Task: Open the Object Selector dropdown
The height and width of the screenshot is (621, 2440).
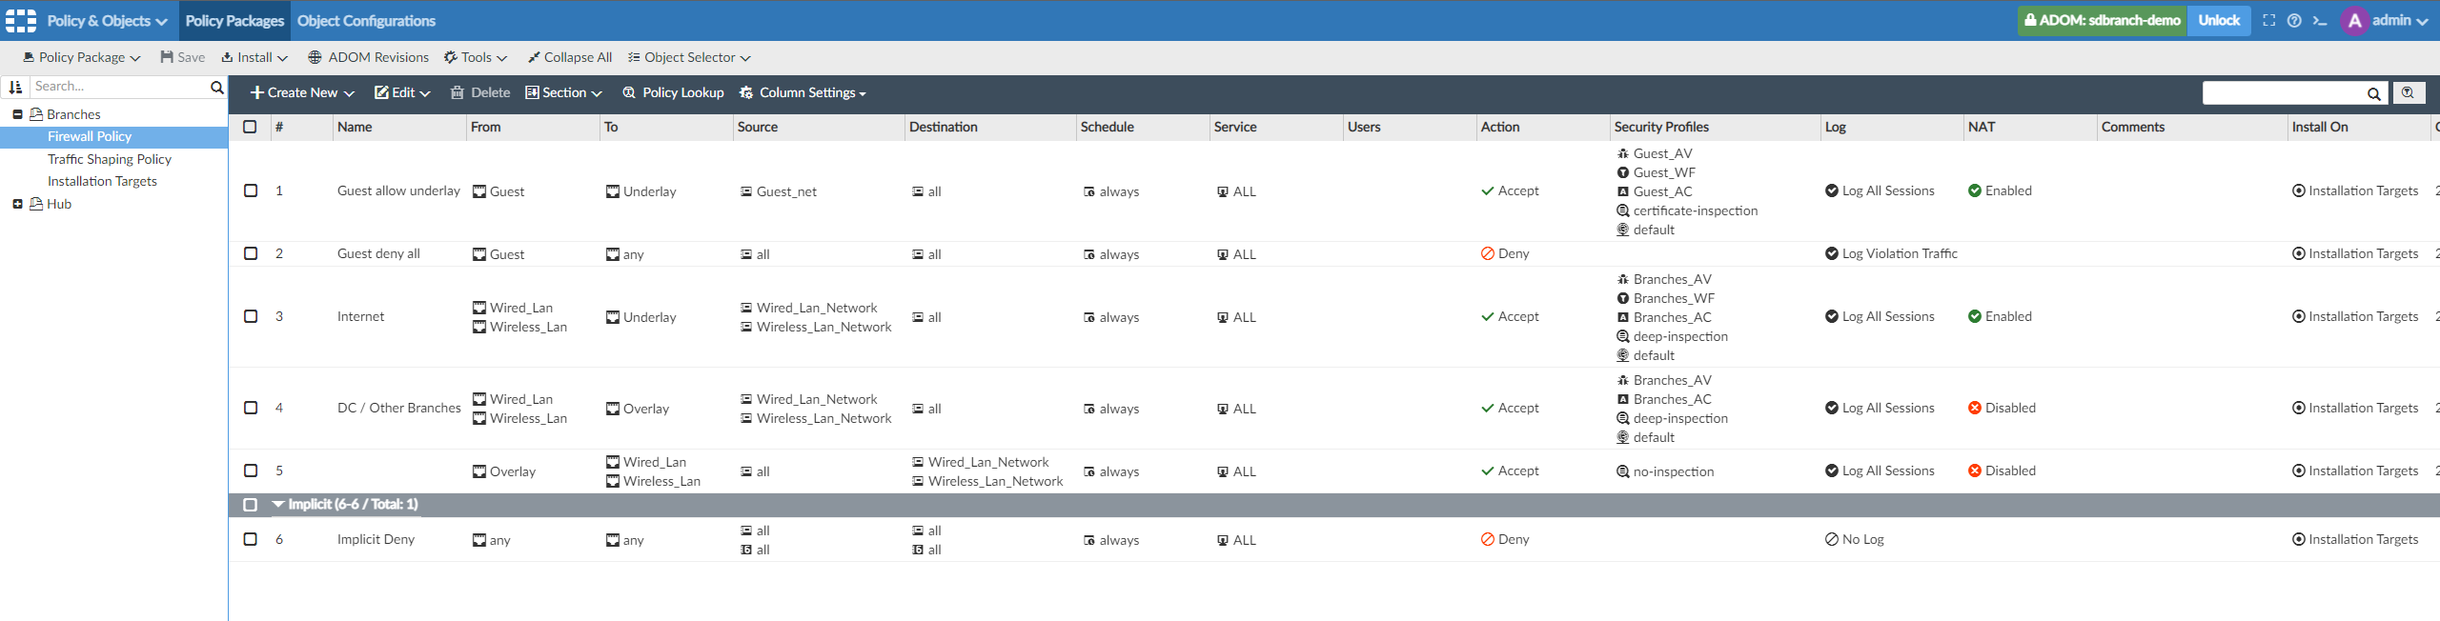Action: (689, 57)
